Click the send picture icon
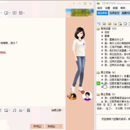 coord(6,110)
